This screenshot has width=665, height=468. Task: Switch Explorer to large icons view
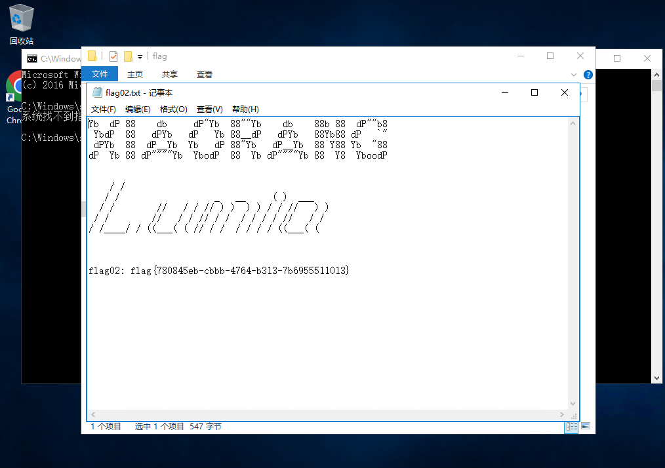[585, 427]
